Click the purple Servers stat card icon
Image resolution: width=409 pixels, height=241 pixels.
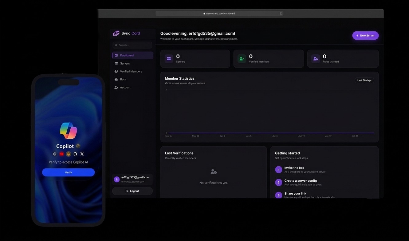169,59
